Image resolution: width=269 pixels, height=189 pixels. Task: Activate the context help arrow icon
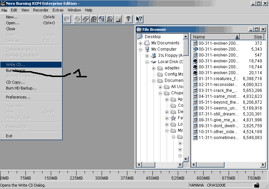point(139,19)
